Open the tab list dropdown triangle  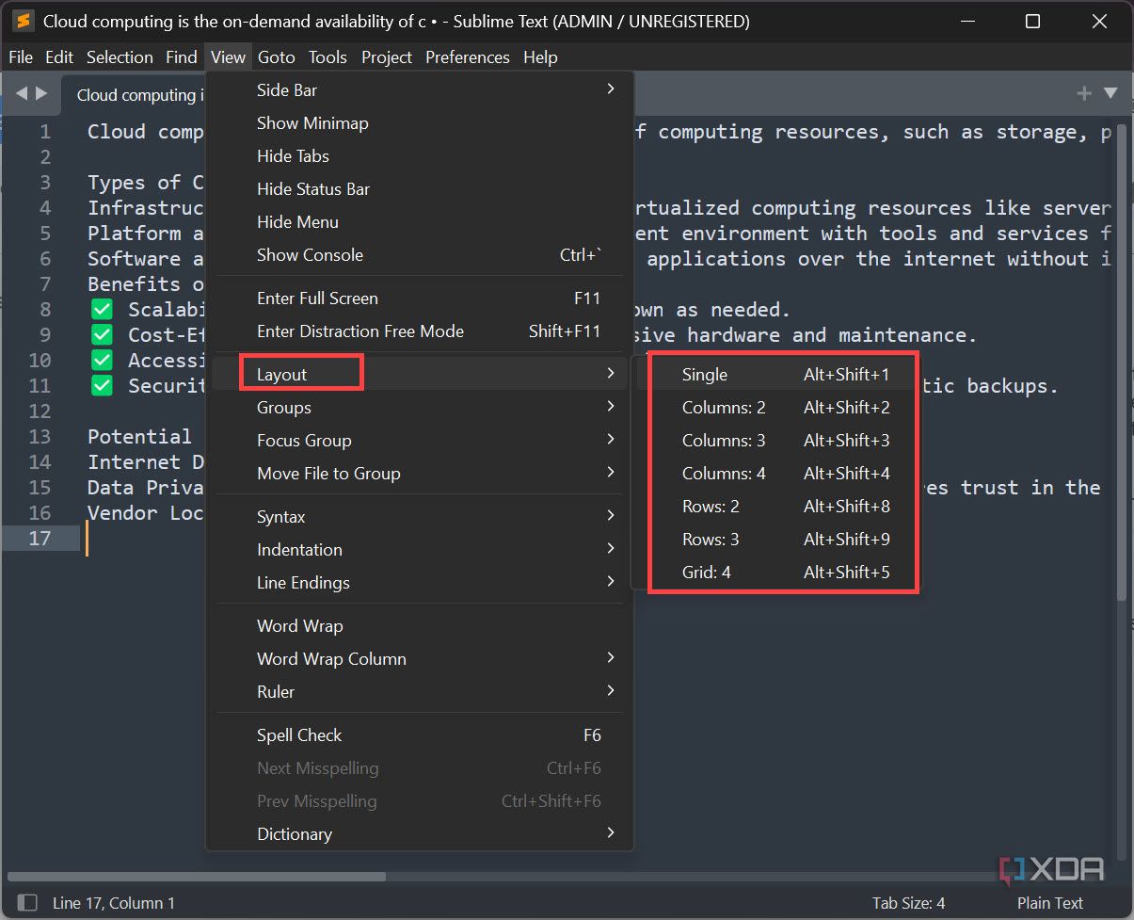1110,93
